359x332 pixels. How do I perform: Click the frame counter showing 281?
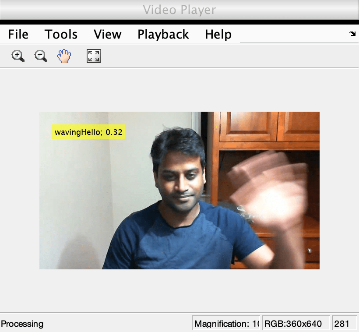(x=345, y=323)
